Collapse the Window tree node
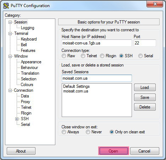The image size is (166, 160). (x=10, y=56)
